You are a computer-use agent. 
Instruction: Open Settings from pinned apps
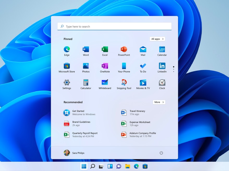click(67, 83)
